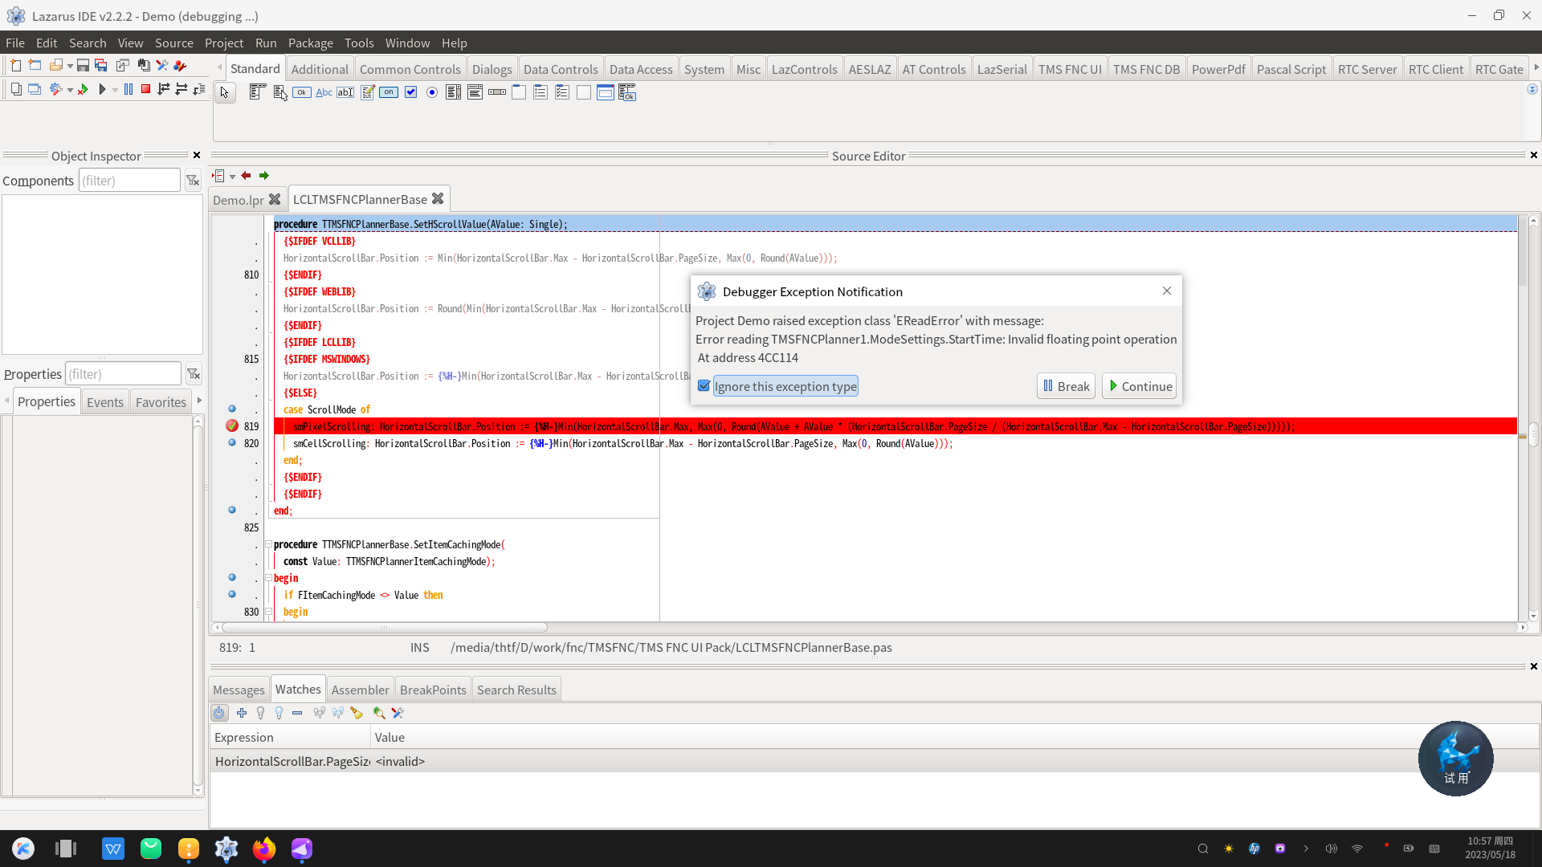Close the Debugger Exception Notification dialog
1542x867 pixels.
[1167, 291]
